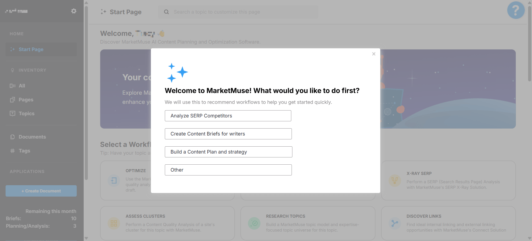Open Tags in sidebar

24,151
